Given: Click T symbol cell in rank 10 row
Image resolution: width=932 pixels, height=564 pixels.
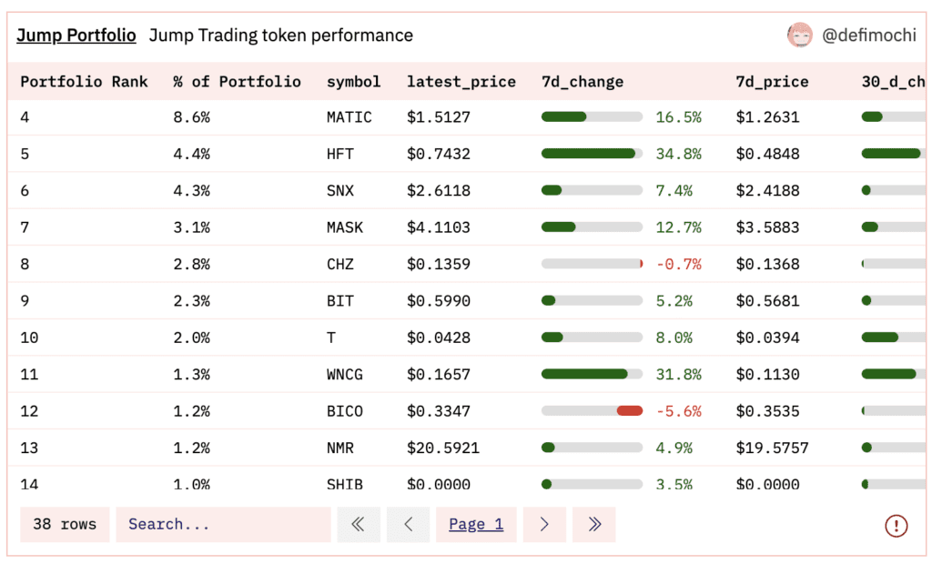Looking at the screenshot, I should click(331, 337).
